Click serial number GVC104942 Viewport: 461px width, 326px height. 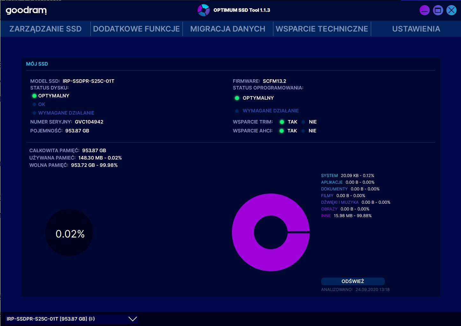(x=89, y=122)
